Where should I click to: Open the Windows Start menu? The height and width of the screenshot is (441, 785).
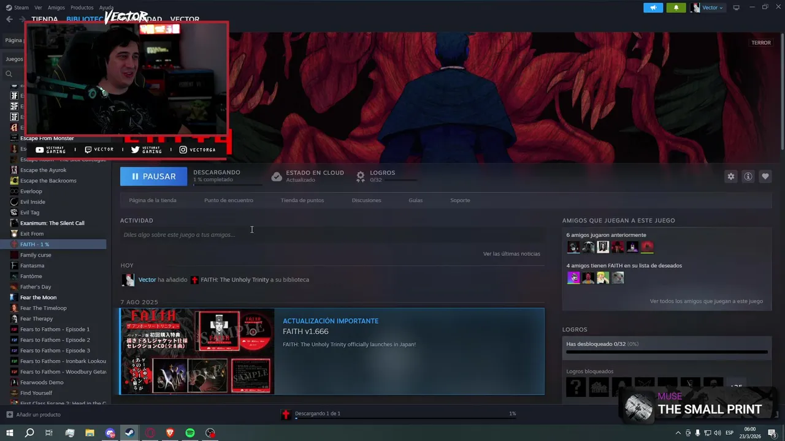[x=9, y=433]
